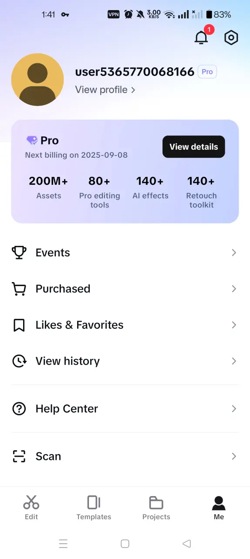Switch to the Edit tab
Viewport: 250px width, 559px height.
tap(31, 507)
